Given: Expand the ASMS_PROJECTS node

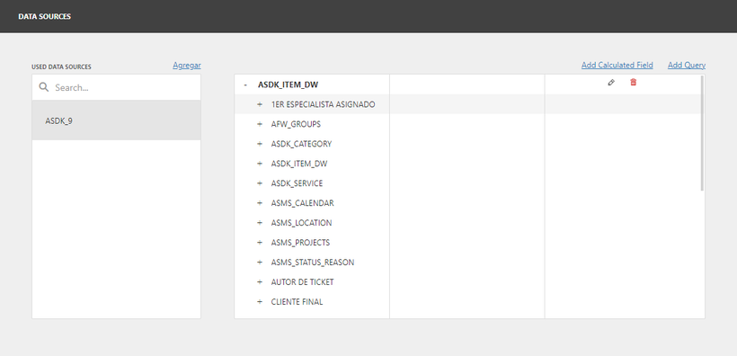Looking at the screenshot, I should point(260,243).
